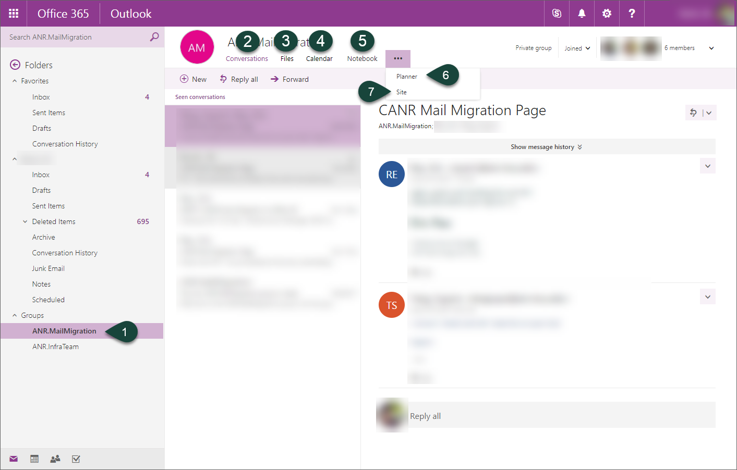This screenshot has height=470, width=737.
Task: Open People icon in bottom bar
Action: tap(55, 459)
